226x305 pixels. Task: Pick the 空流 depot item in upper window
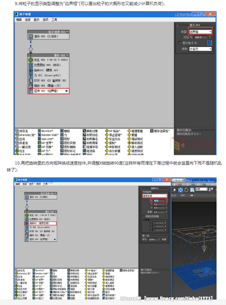[20, 139]
